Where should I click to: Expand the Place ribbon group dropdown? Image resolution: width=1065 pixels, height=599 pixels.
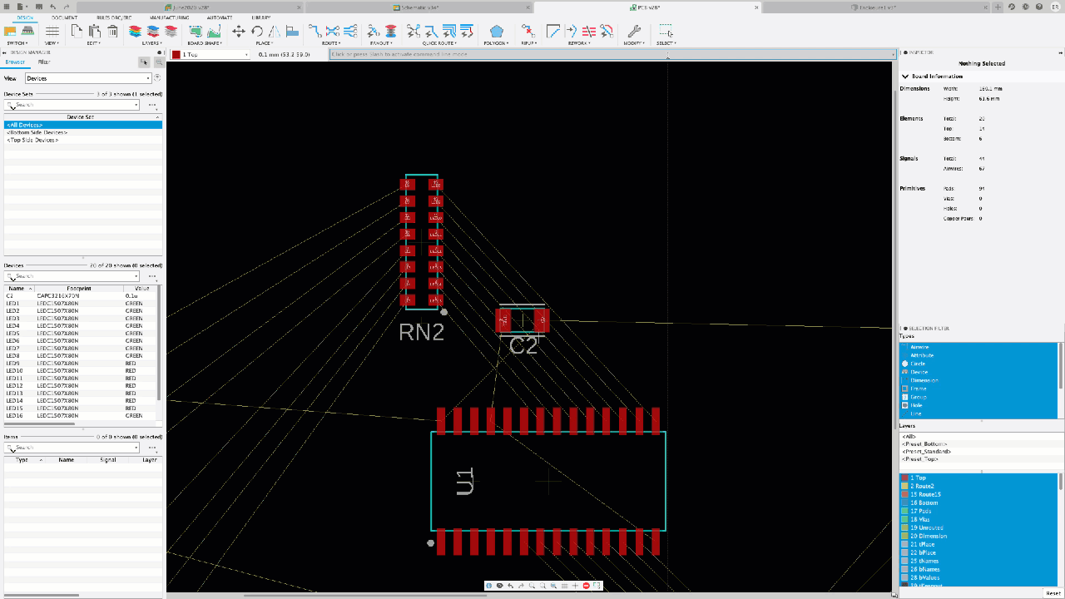(x=265, y=42)
